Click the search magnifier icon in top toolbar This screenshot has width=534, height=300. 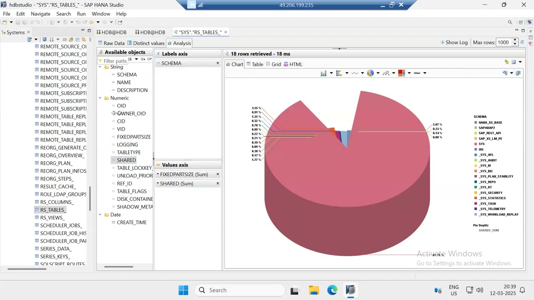point(510,22)
